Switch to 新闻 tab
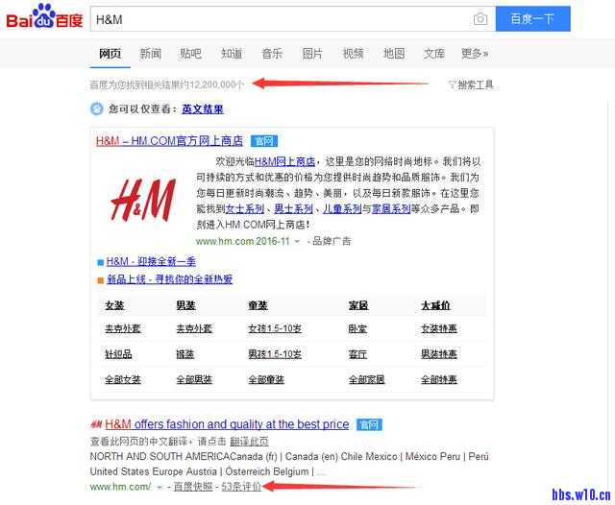 point(151,53)
